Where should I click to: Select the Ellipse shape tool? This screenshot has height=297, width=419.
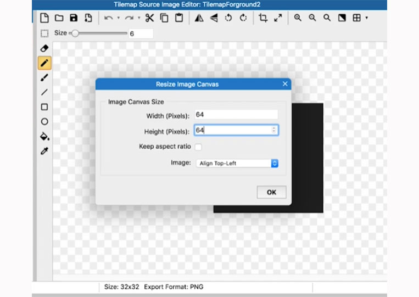click(44, 121)
